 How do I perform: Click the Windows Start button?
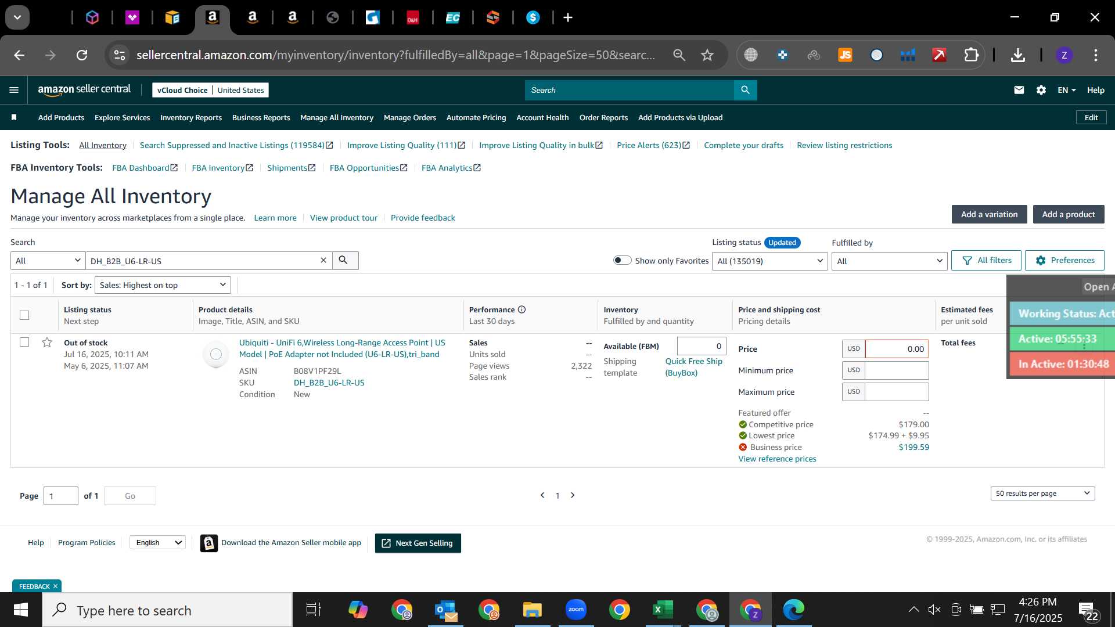21,610
